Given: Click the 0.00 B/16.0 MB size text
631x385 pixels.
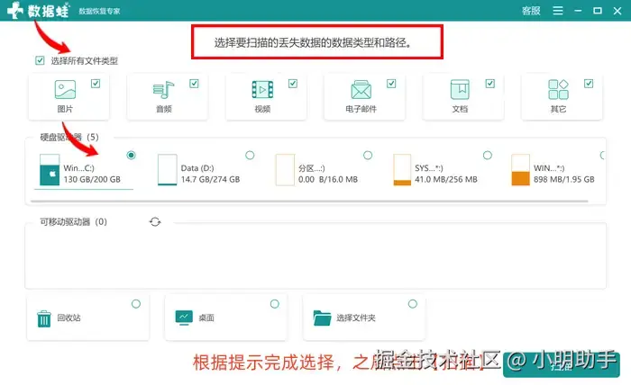Looking at the screenshot, I should (x=328, y=179).
